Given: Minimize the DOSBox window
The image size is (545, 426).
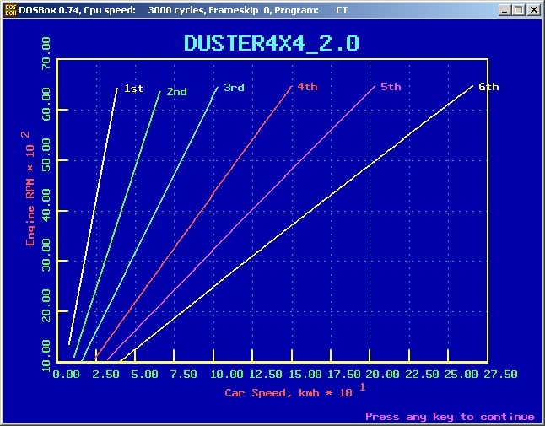Looking at the screenshot, I should coord(505,10).
